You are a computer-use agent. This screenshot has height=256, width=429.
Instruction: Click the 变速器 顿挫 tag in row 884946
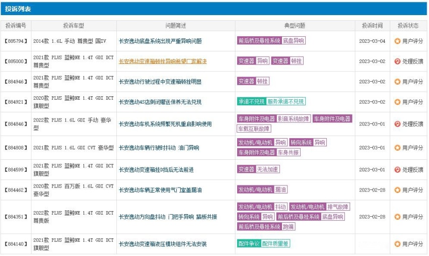(x=253, y=81)
